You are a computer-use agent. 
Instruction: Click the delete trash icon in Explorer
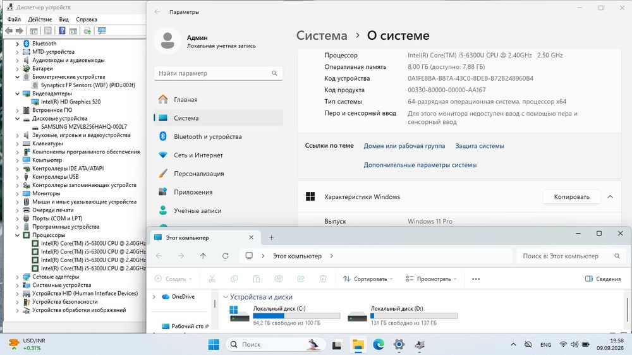[x=323, y=279]
